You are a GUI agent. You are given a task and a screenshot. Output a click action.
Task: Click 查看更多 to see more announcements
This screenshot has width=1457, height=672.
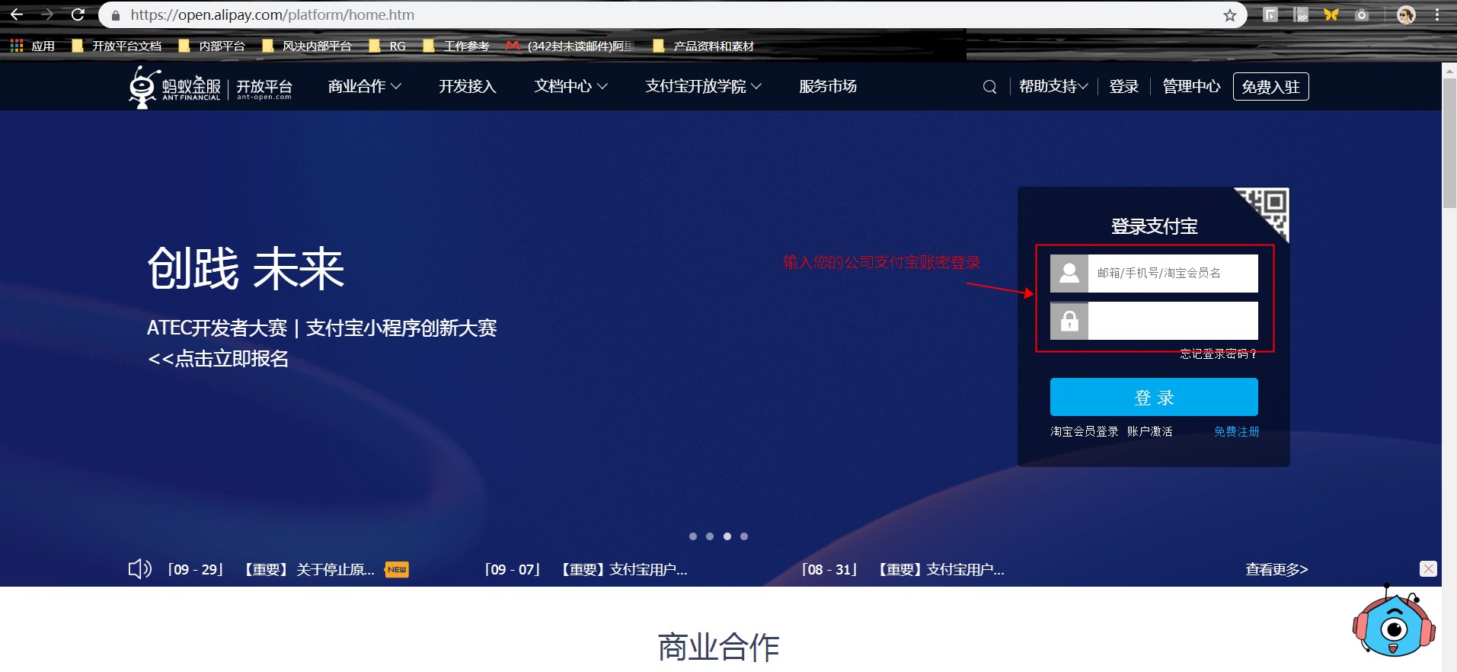1276,569
